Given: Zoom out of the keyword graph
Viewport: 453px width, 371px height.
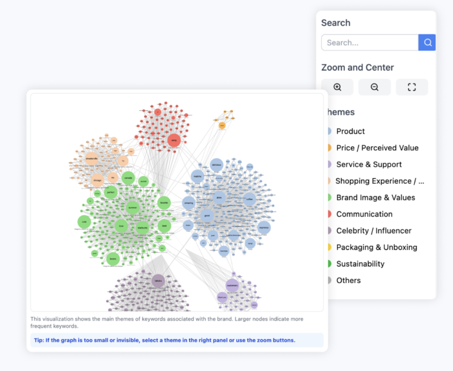Looking at the screenshot, I should [375, 87].
